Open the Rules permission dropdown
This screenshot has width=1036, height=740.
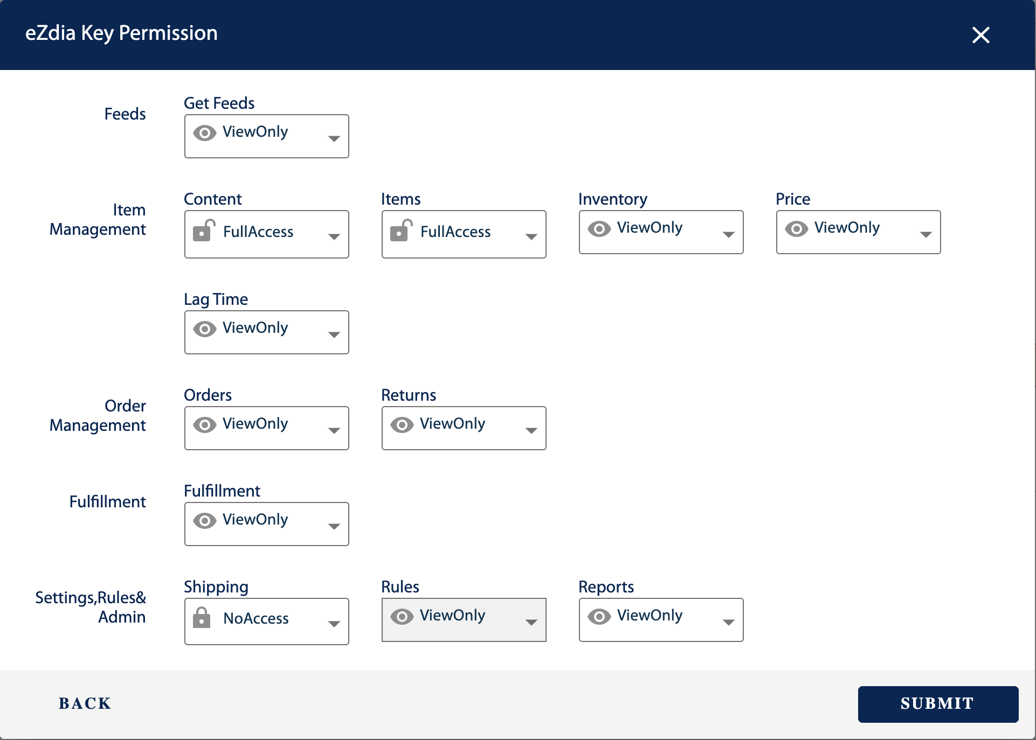464,619
